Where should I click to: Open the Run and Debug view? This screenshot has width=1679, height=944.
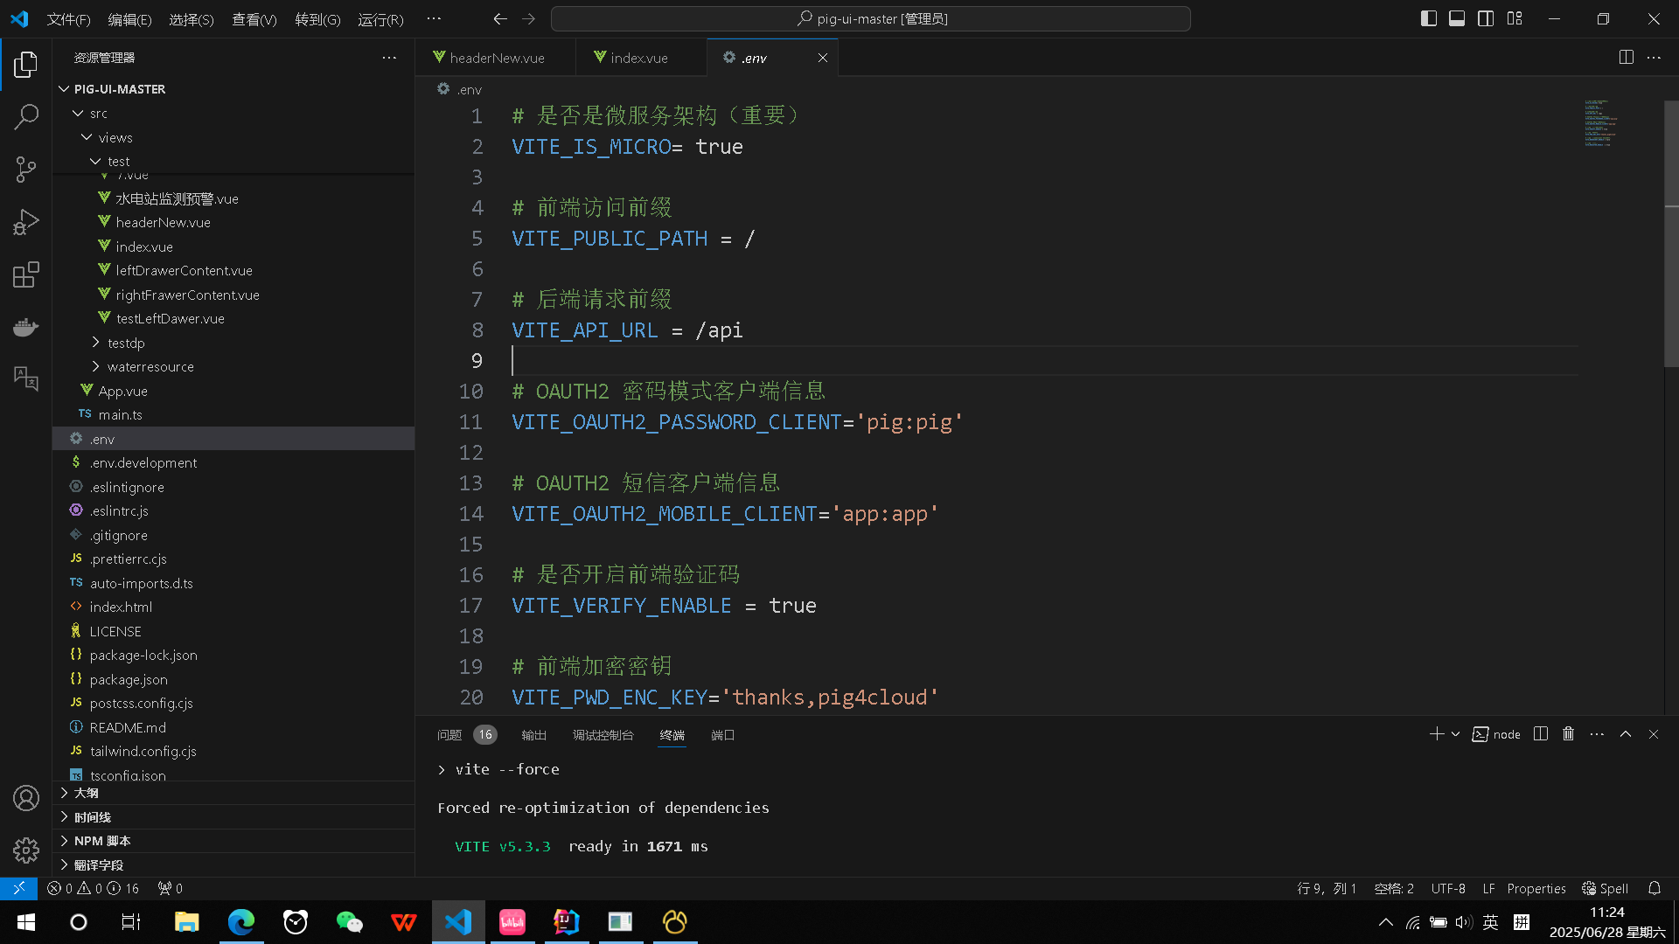pos(26,221)
